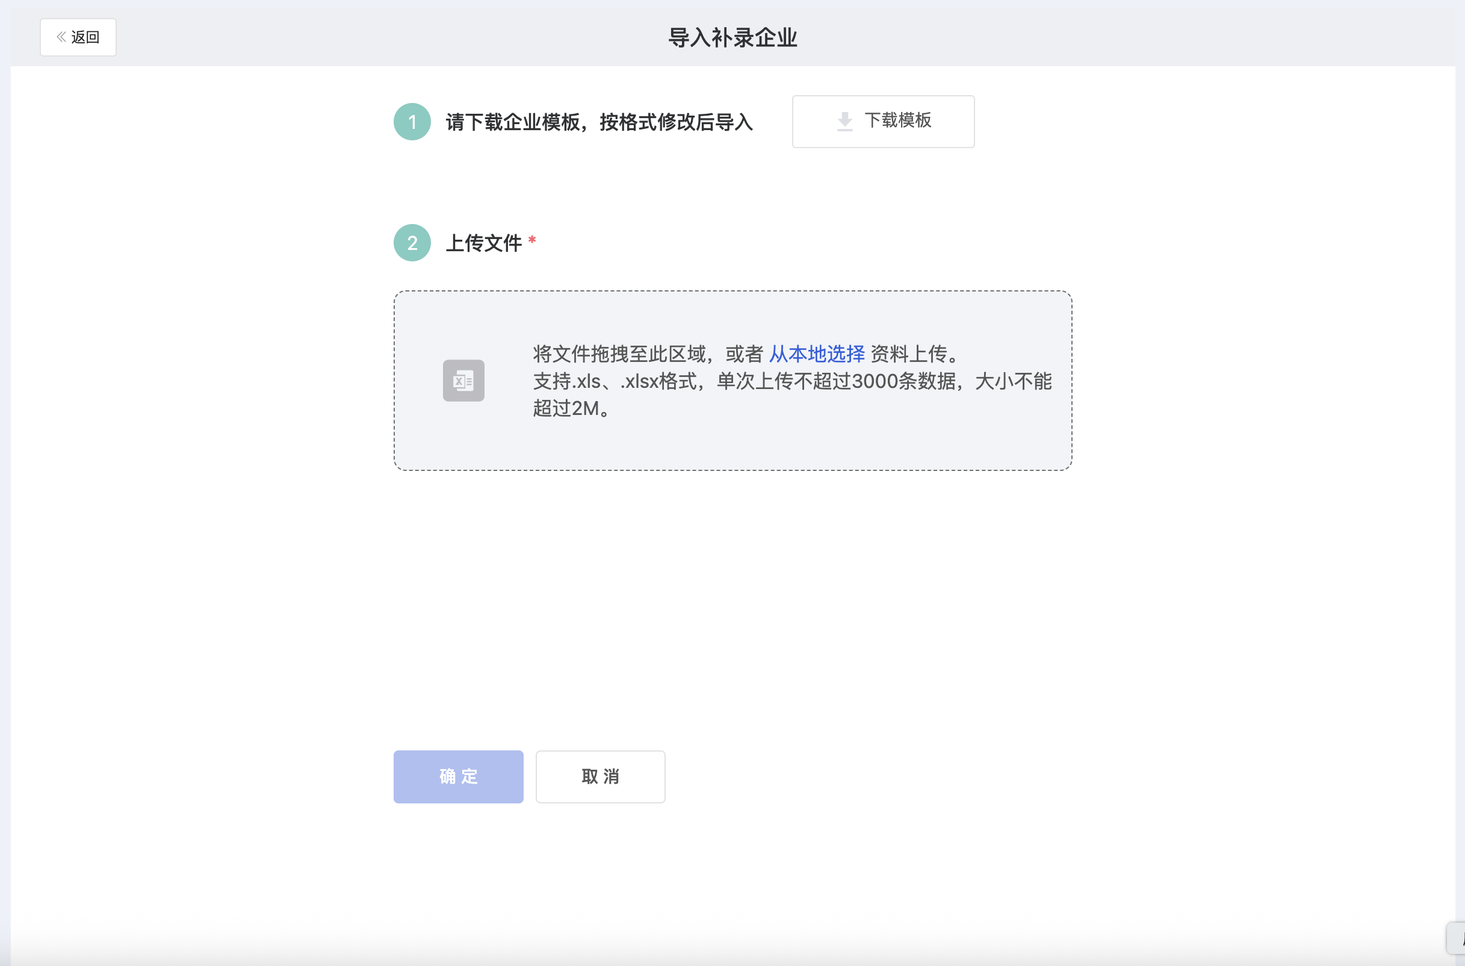Click the upload format hint mentioning 3000条数据
Viewport: 1465px width, 966px height.
[792, 394]
